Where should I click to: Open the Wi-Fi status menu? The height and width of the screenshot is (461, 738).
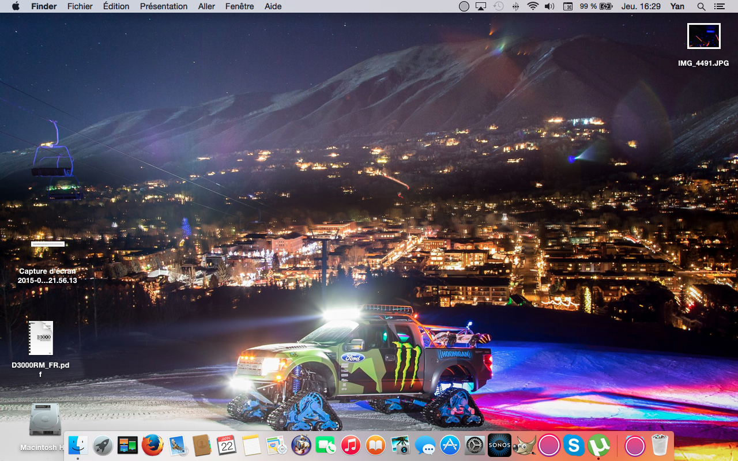533,6
